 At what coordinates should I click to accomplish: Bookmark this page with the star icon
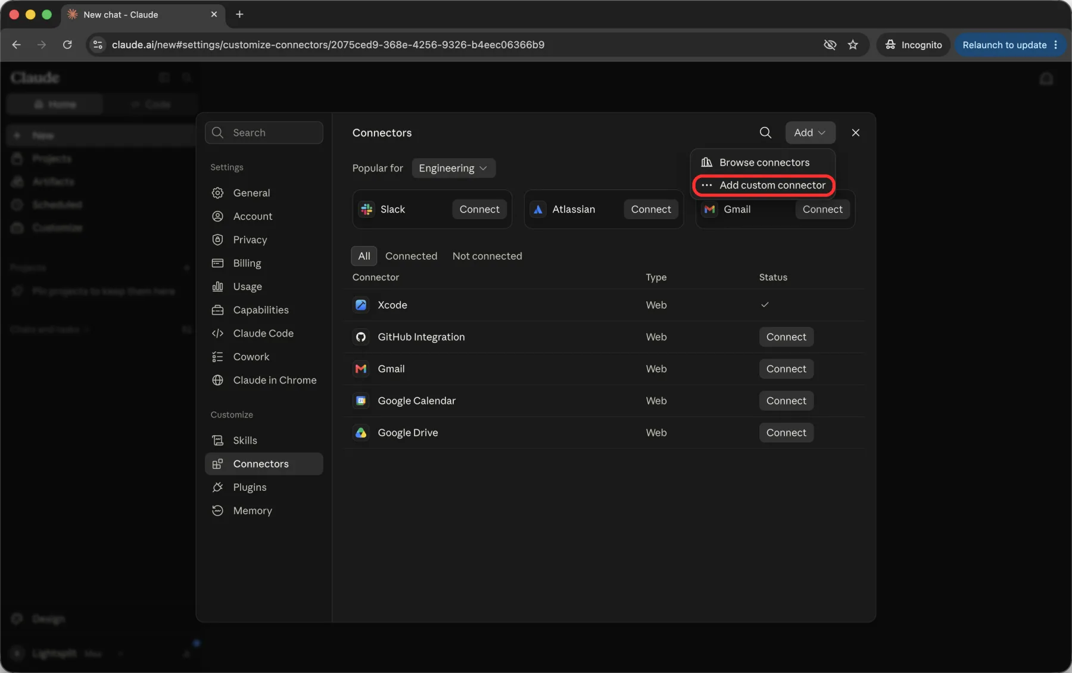tap(853, 45)
